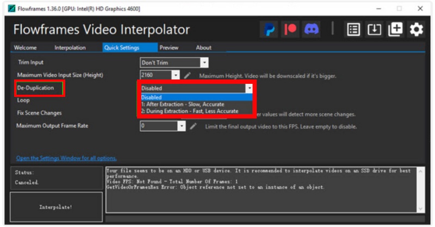Expand the Maximum Video Input Size dropdown
435x227 pixels.
pos(176,75)
